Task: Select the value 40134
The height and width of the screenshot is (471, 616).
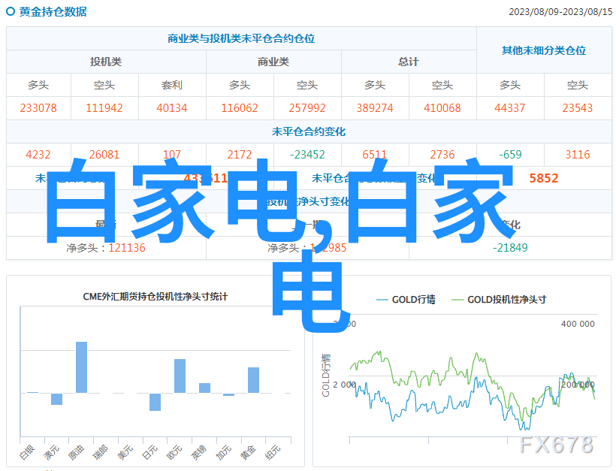Action: click(x=172, y=108)
